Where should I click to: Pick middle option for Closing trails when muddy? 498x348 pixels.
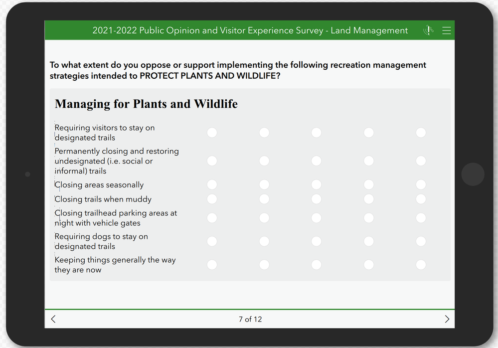[x=317, y=199]
